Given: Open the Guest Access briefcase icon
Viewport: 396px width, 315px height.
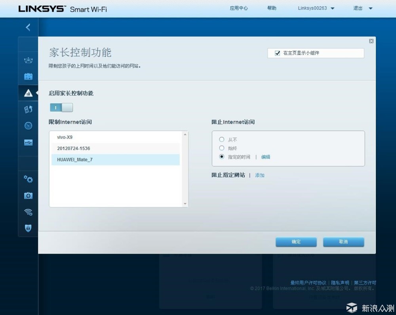Looking at the screenshot, I should (28, 76).
